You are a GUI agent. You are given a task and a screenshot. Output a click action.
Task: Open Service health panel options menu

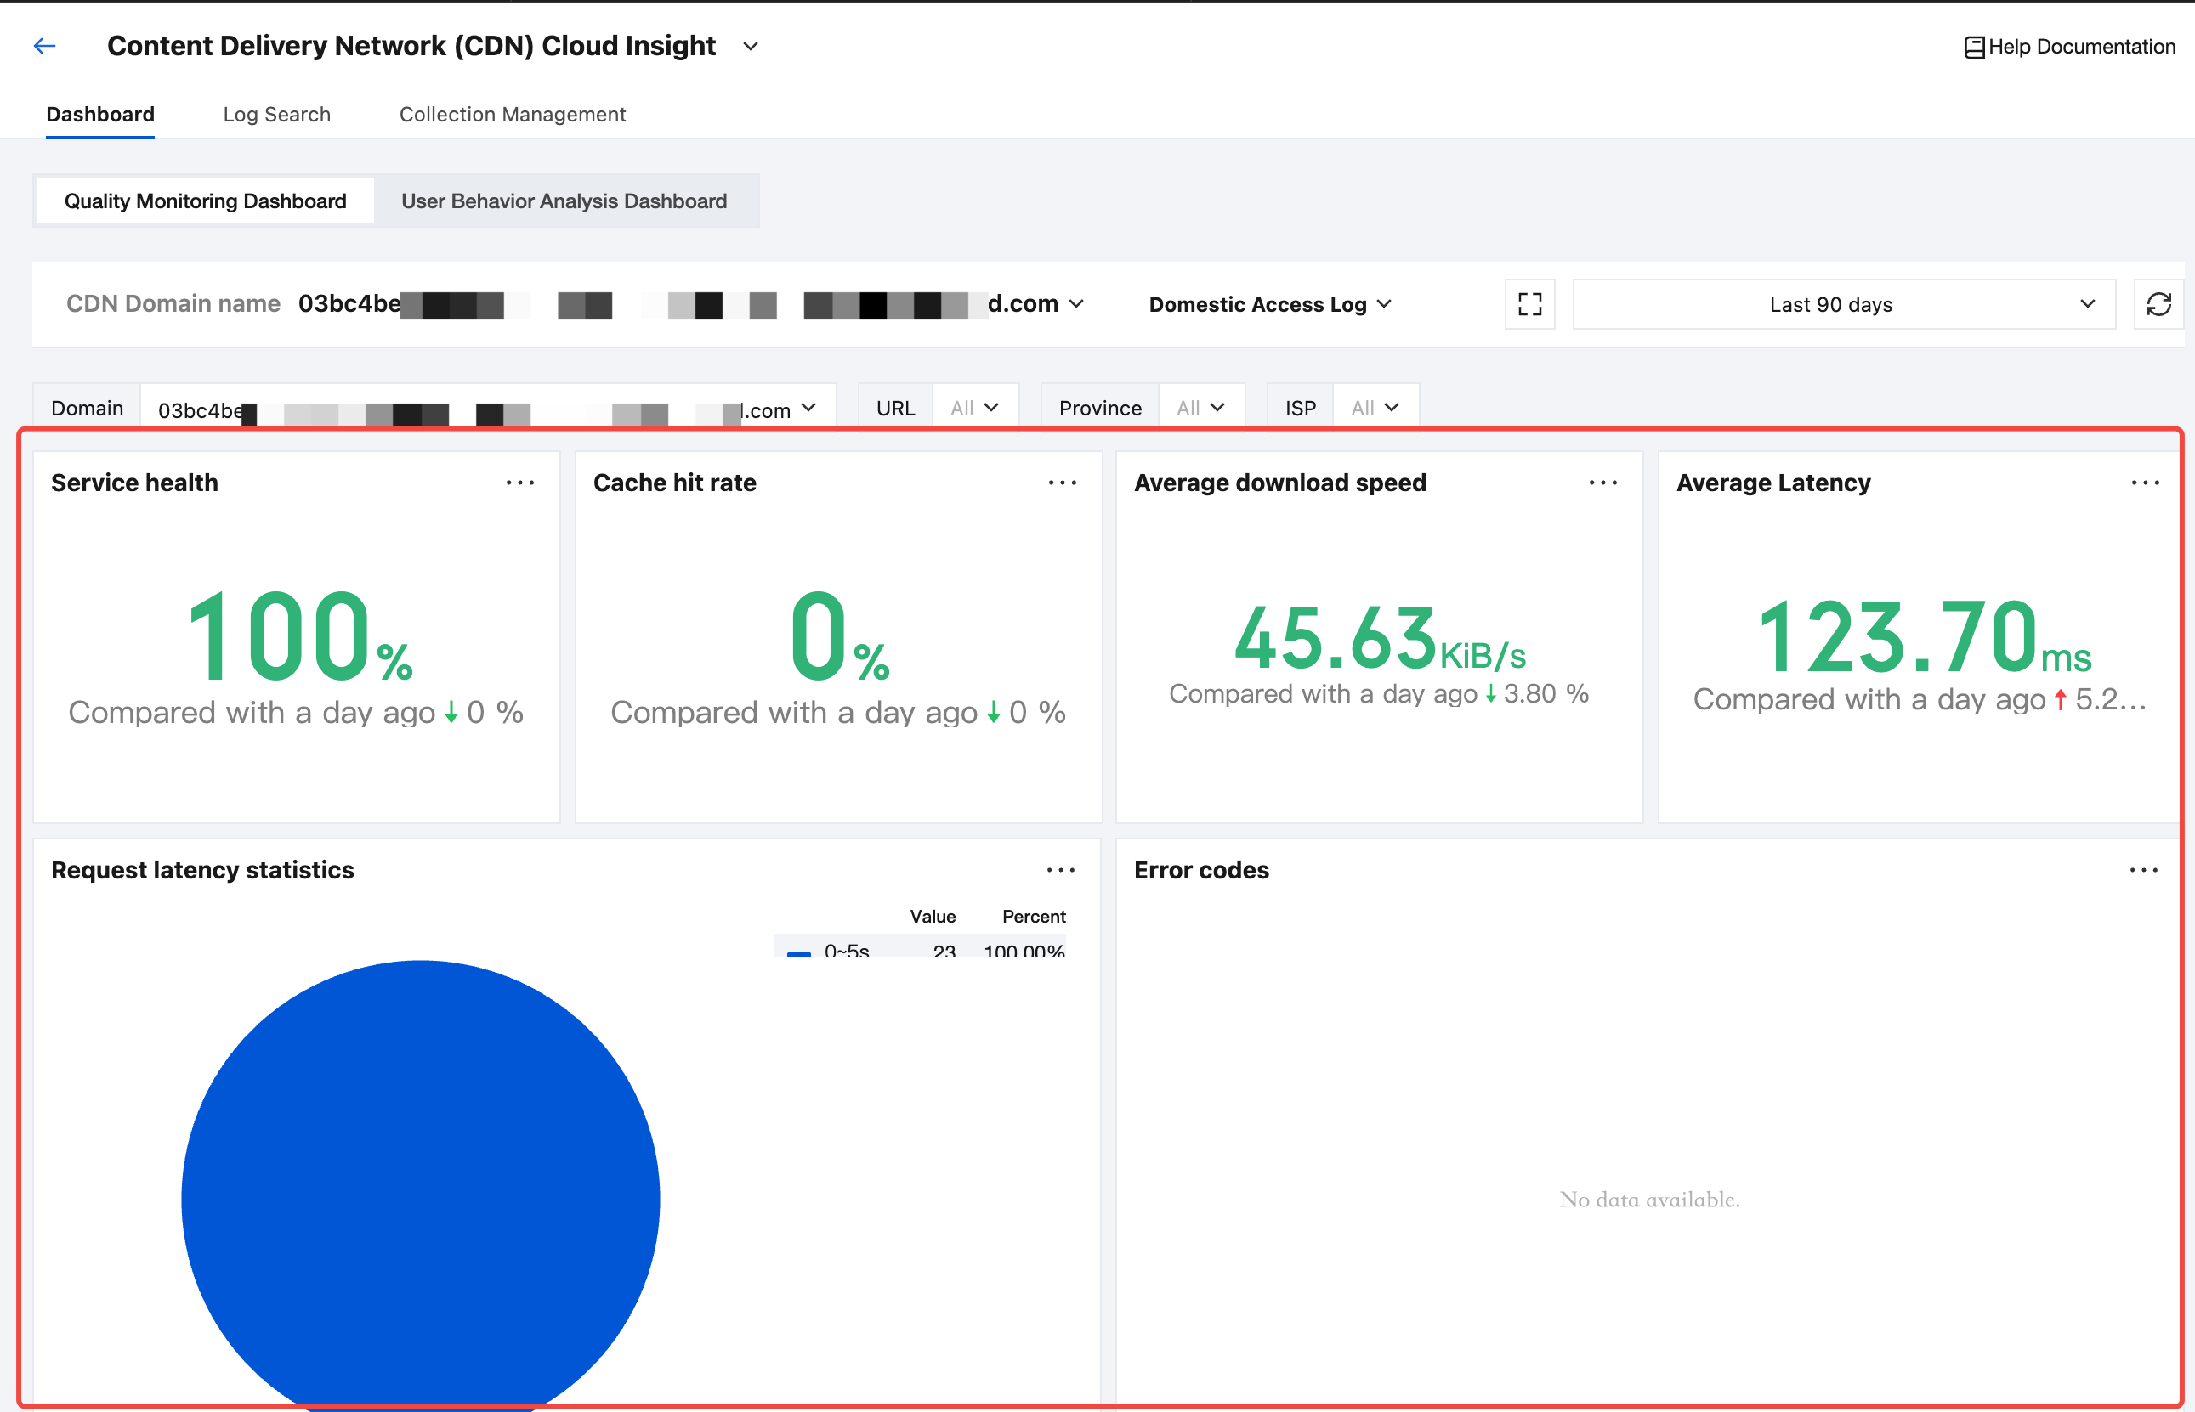pyautogui.click(x=520, y=483)
